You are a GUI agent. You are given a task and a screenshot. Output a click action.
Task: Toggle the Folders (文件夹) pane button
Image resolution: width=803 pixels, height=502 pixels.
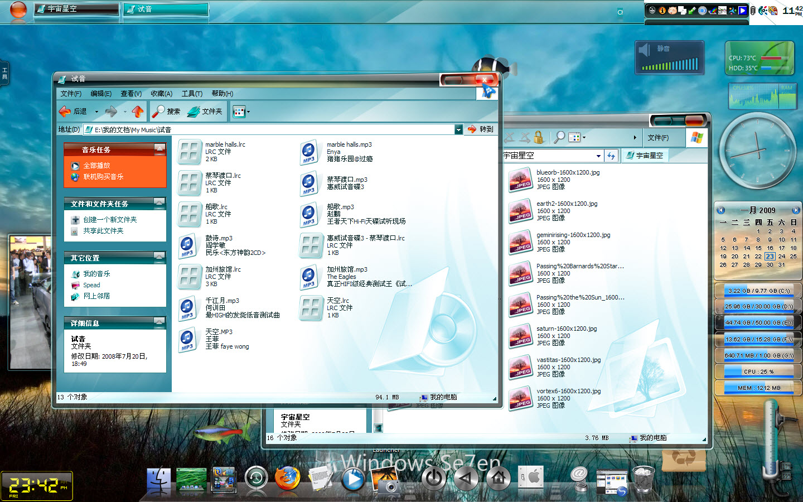point(205,112)
